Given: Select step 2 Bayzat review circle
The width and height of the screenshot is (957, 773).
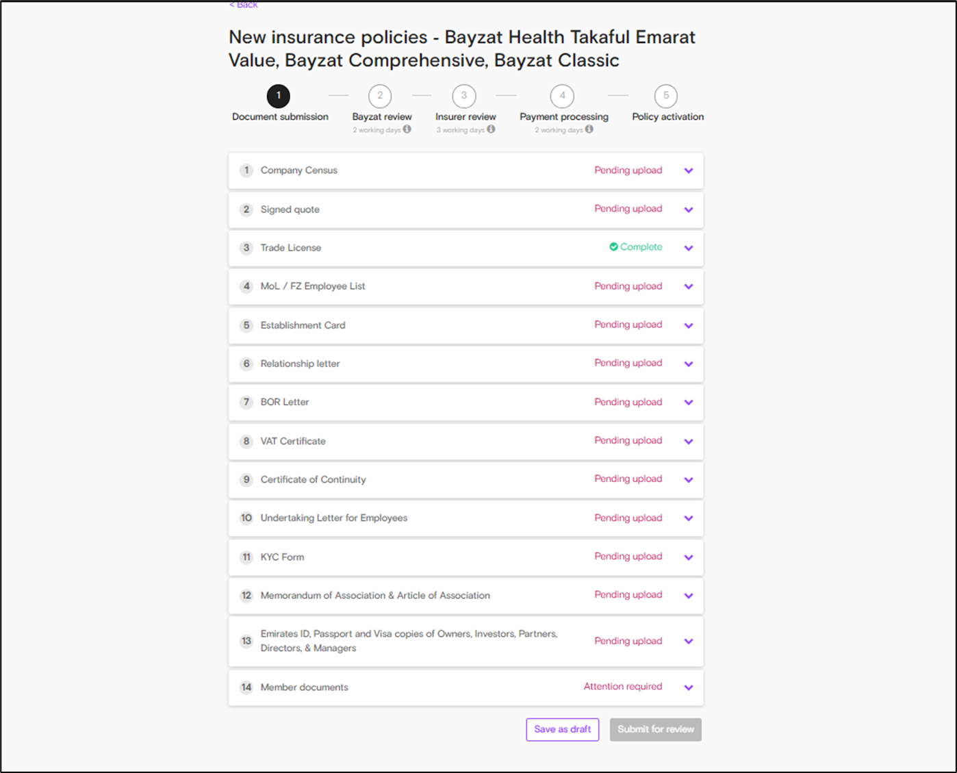Looking at the screenshot, I should click(380, 96).
